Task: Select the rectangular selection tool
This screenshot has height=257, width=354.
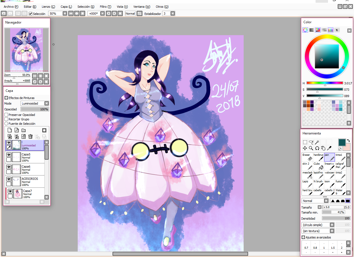Action: pyautogui.click(x=305, y=142)
